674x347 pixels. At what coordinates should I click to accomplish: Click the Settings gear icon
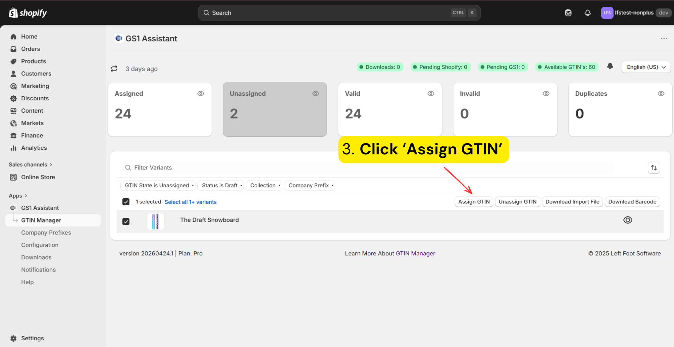13,338
